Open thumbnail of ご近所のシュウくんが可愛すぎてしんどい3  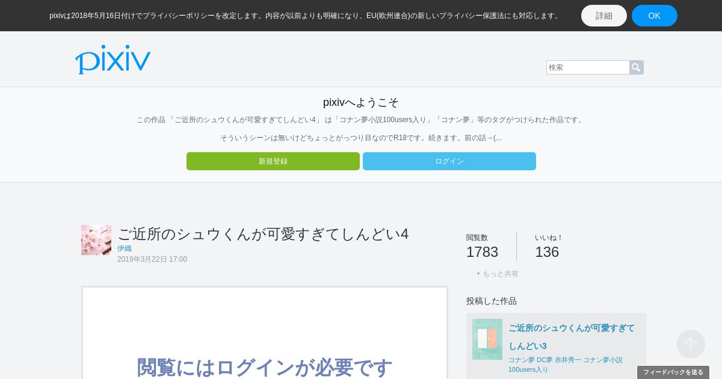487,339
